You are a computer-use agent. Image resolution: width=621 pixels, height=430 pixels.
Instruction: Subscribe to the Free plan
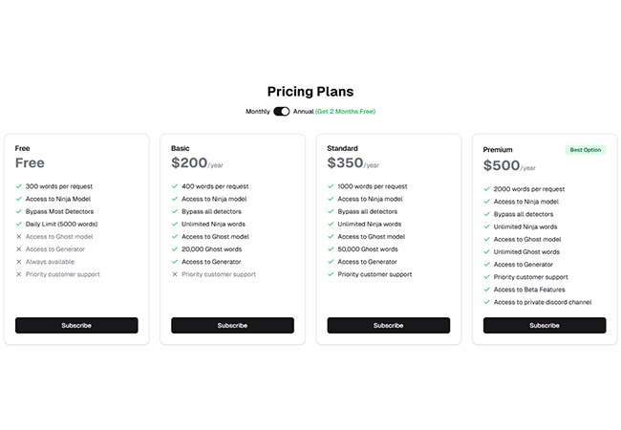click(76, 325)
